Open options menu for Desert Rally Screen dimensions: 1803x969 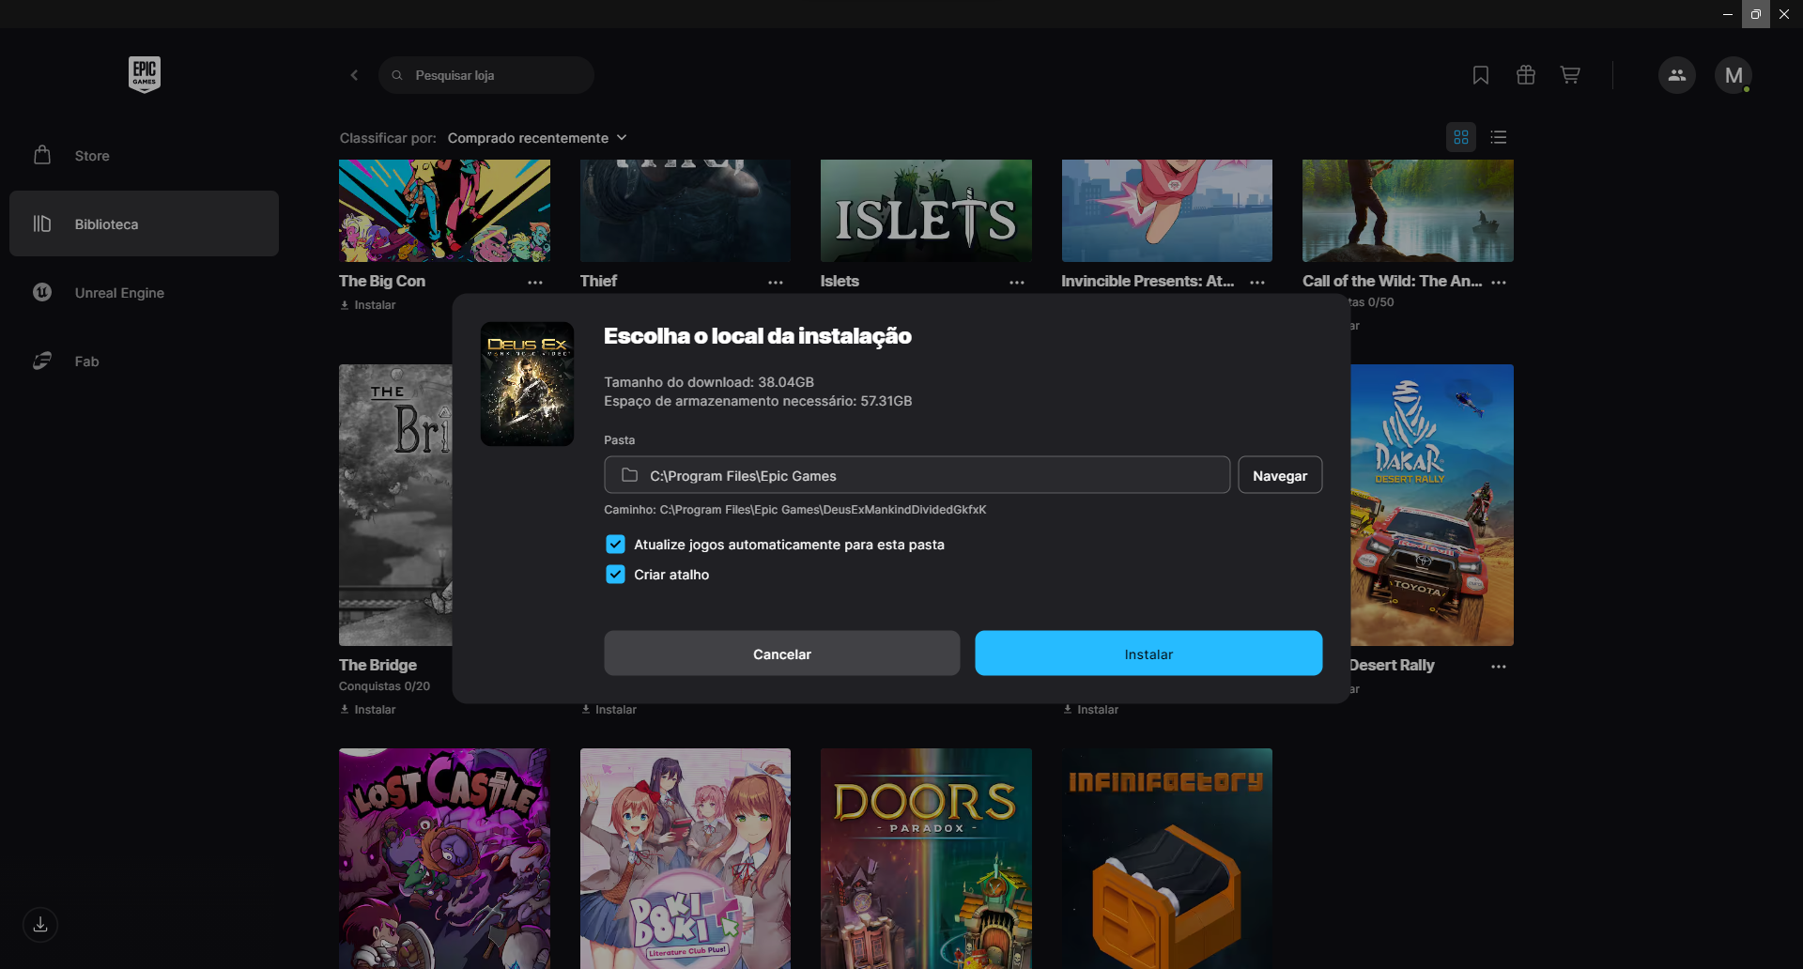1499,666
